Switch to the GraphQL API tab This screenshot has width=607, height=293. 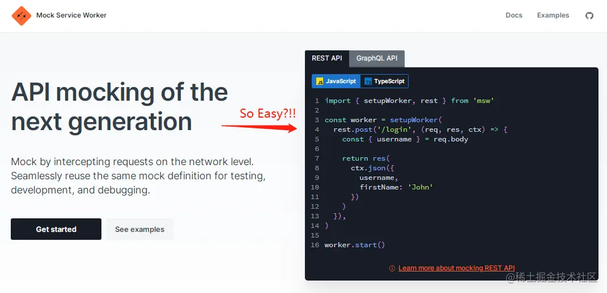[x=377, y=58]
